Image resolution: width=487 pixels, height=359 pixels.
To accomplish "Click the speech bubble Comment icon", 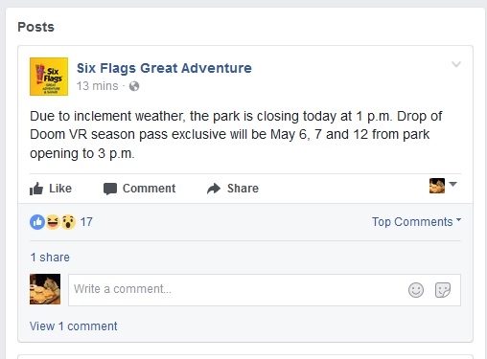I will pos(110,189).
